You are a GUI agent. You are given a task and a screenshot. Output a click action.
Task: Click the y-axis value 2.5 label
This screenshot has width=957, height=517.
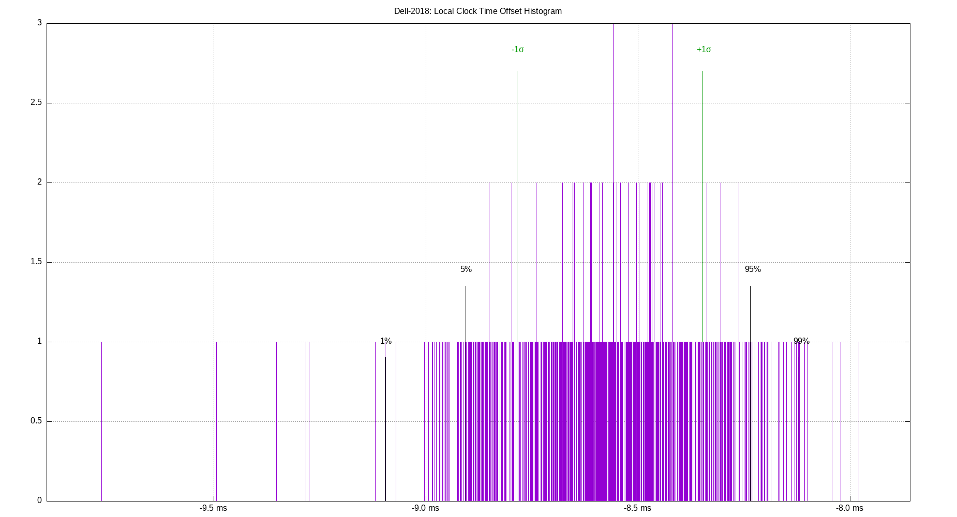36,102
